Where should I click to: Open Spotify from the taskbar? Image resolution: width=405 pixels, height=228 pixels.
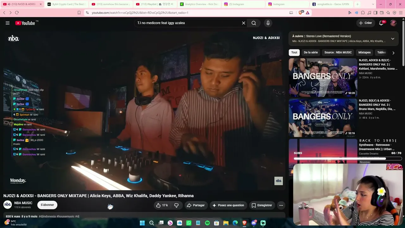click(207, 223)
